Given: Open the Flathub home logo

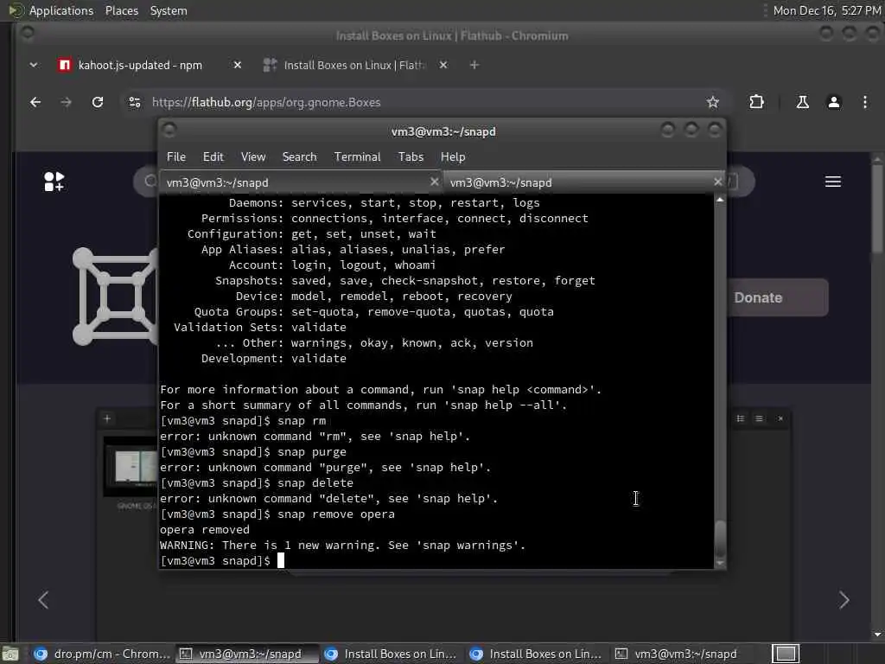Looking at the screenshot, I should [x=54, y=182].
